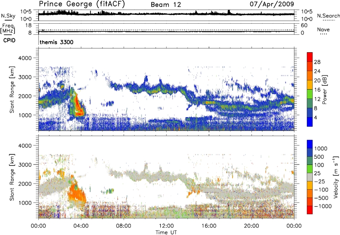Image resolution: width=340 pixels, height=235 pixels.
Task: Click the dotted line sample under 'N.Search'
Action: pos(329,20)
